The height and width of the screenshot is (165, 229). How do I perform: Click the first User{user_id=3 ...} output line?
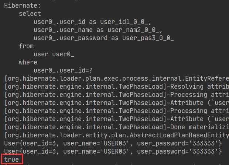113,143
